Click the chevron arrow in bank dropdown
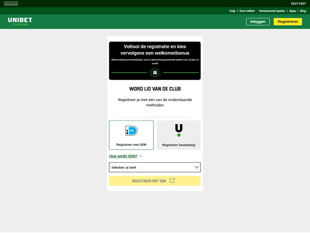 pyautogui.click(x=196, y=167)
